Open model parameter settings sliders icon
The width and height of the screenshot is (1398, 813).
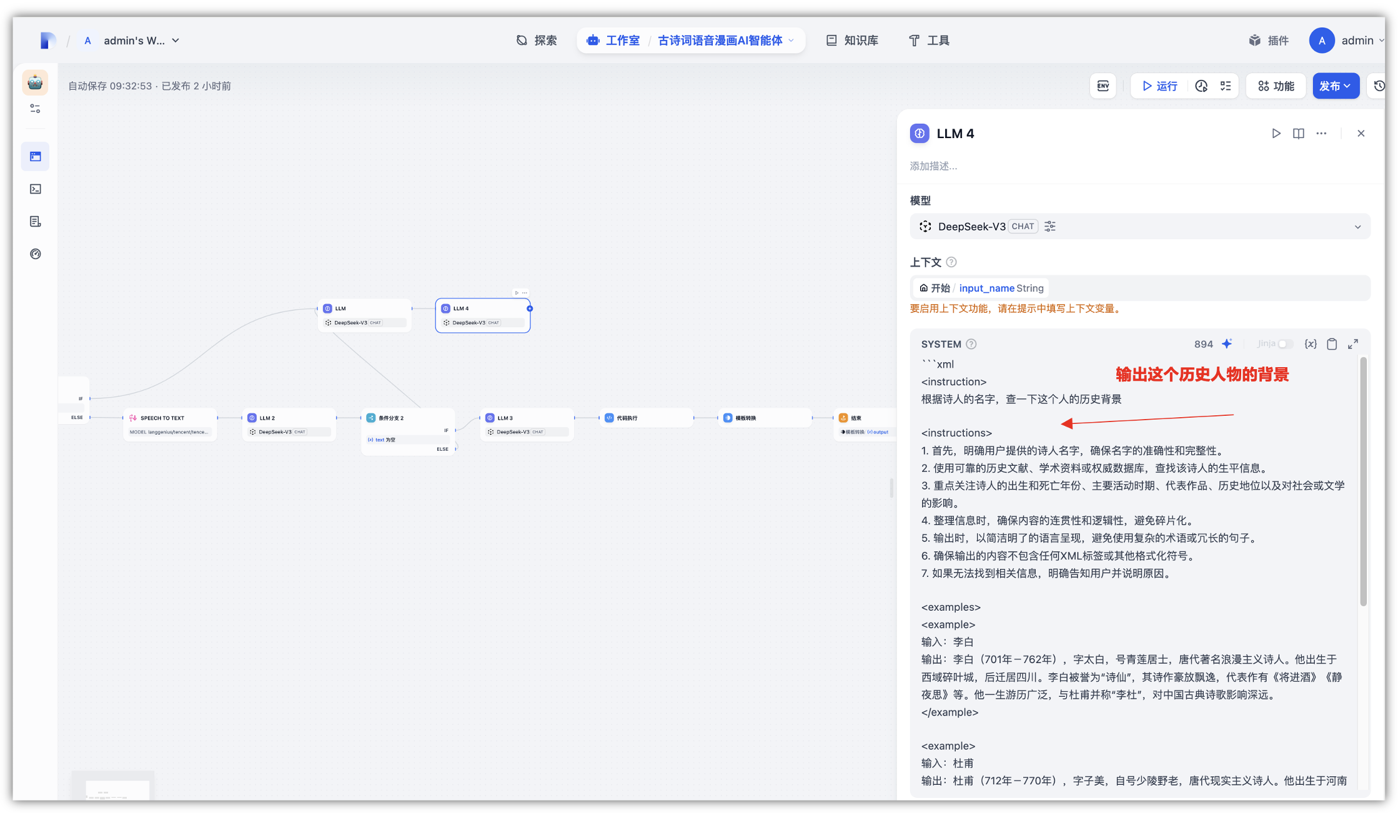[1050, 227]
